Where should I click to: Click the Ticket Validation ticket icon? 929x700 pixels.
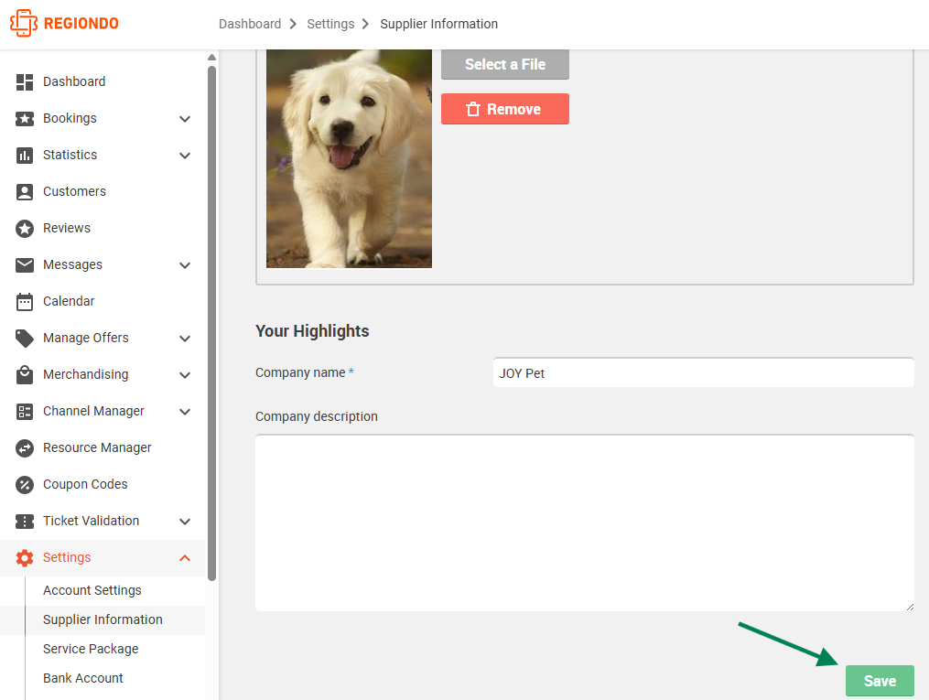coord(25,522)
